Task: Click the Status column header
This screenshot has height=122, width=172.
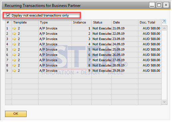Action: coord(101,22)
